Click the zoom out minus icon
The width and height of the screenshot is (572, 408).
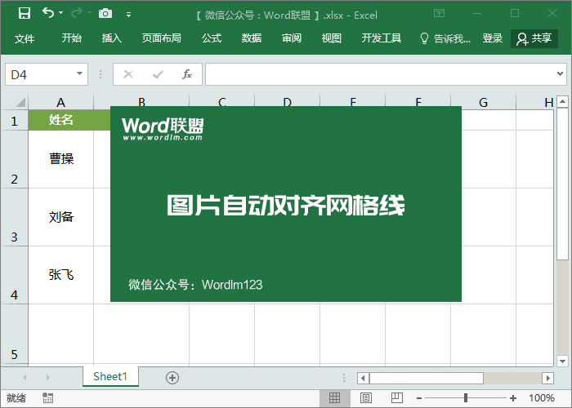pyautogui.click(x=418, y=398)
